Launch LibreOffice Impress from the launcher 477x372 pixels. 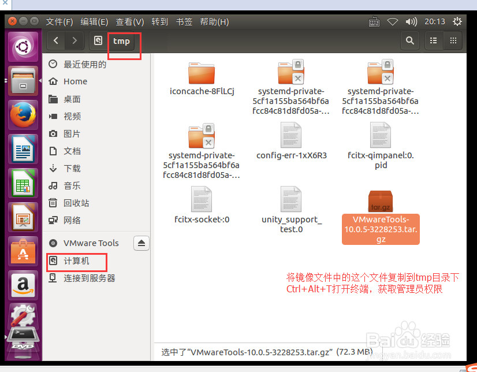click(x=23, y=217)
